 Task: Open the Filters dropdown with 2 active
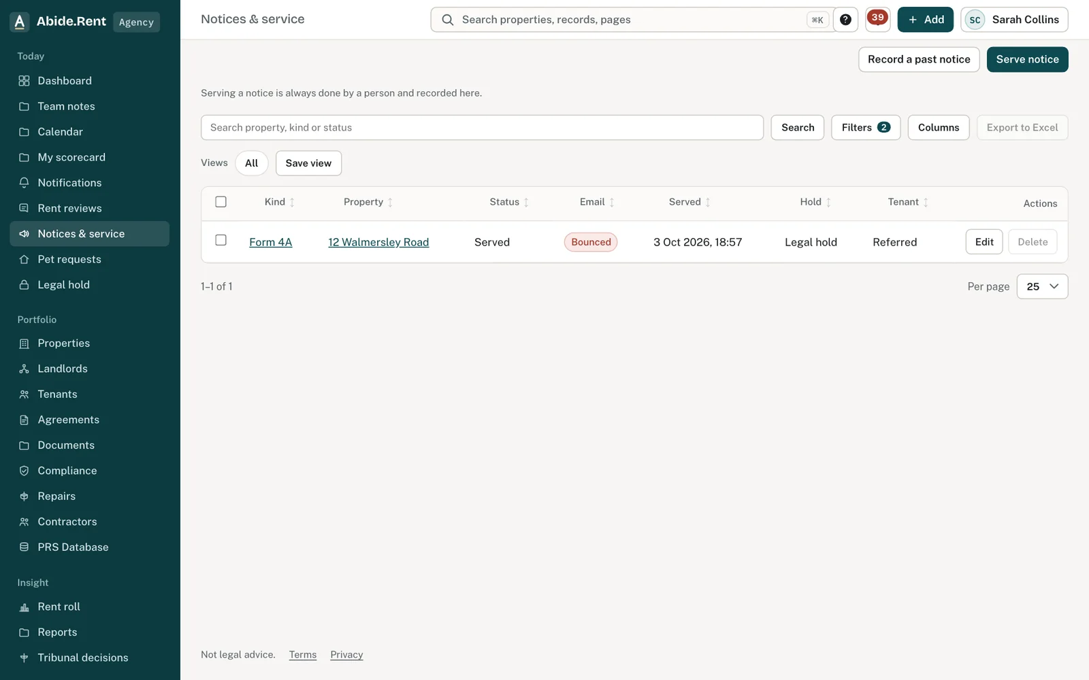pyautogui.click(x=866, y=128)
